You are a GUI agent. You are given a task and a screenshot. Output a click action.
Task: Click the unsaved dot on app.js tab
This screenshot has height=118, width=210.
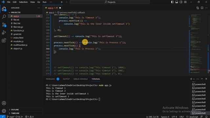pos(60,8)
